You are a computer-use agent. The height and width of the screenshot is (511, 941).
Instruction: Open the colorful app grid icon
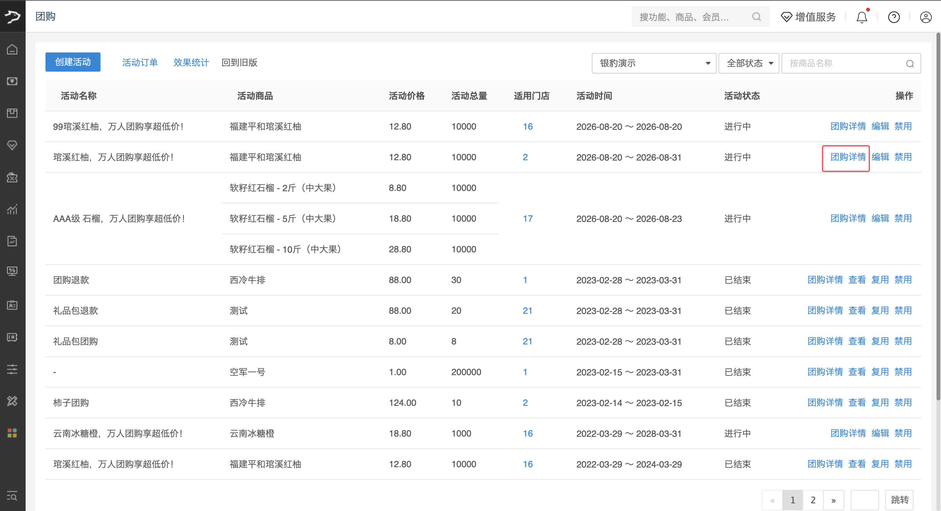coord(12,433)
